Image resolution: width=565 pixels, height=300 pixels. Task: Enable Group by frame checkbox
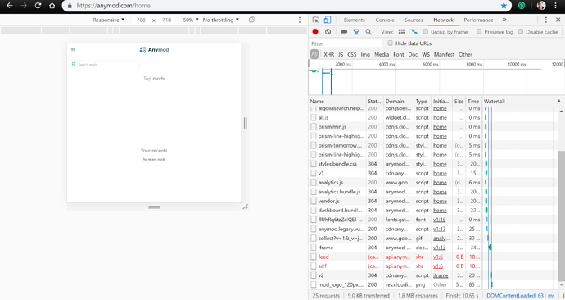426,32
